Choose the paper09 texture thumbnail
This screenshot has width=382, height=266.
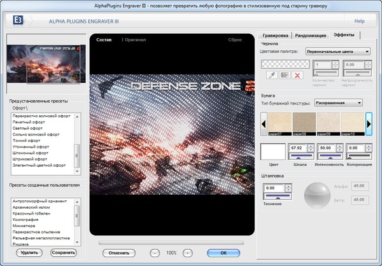(329, 123)
